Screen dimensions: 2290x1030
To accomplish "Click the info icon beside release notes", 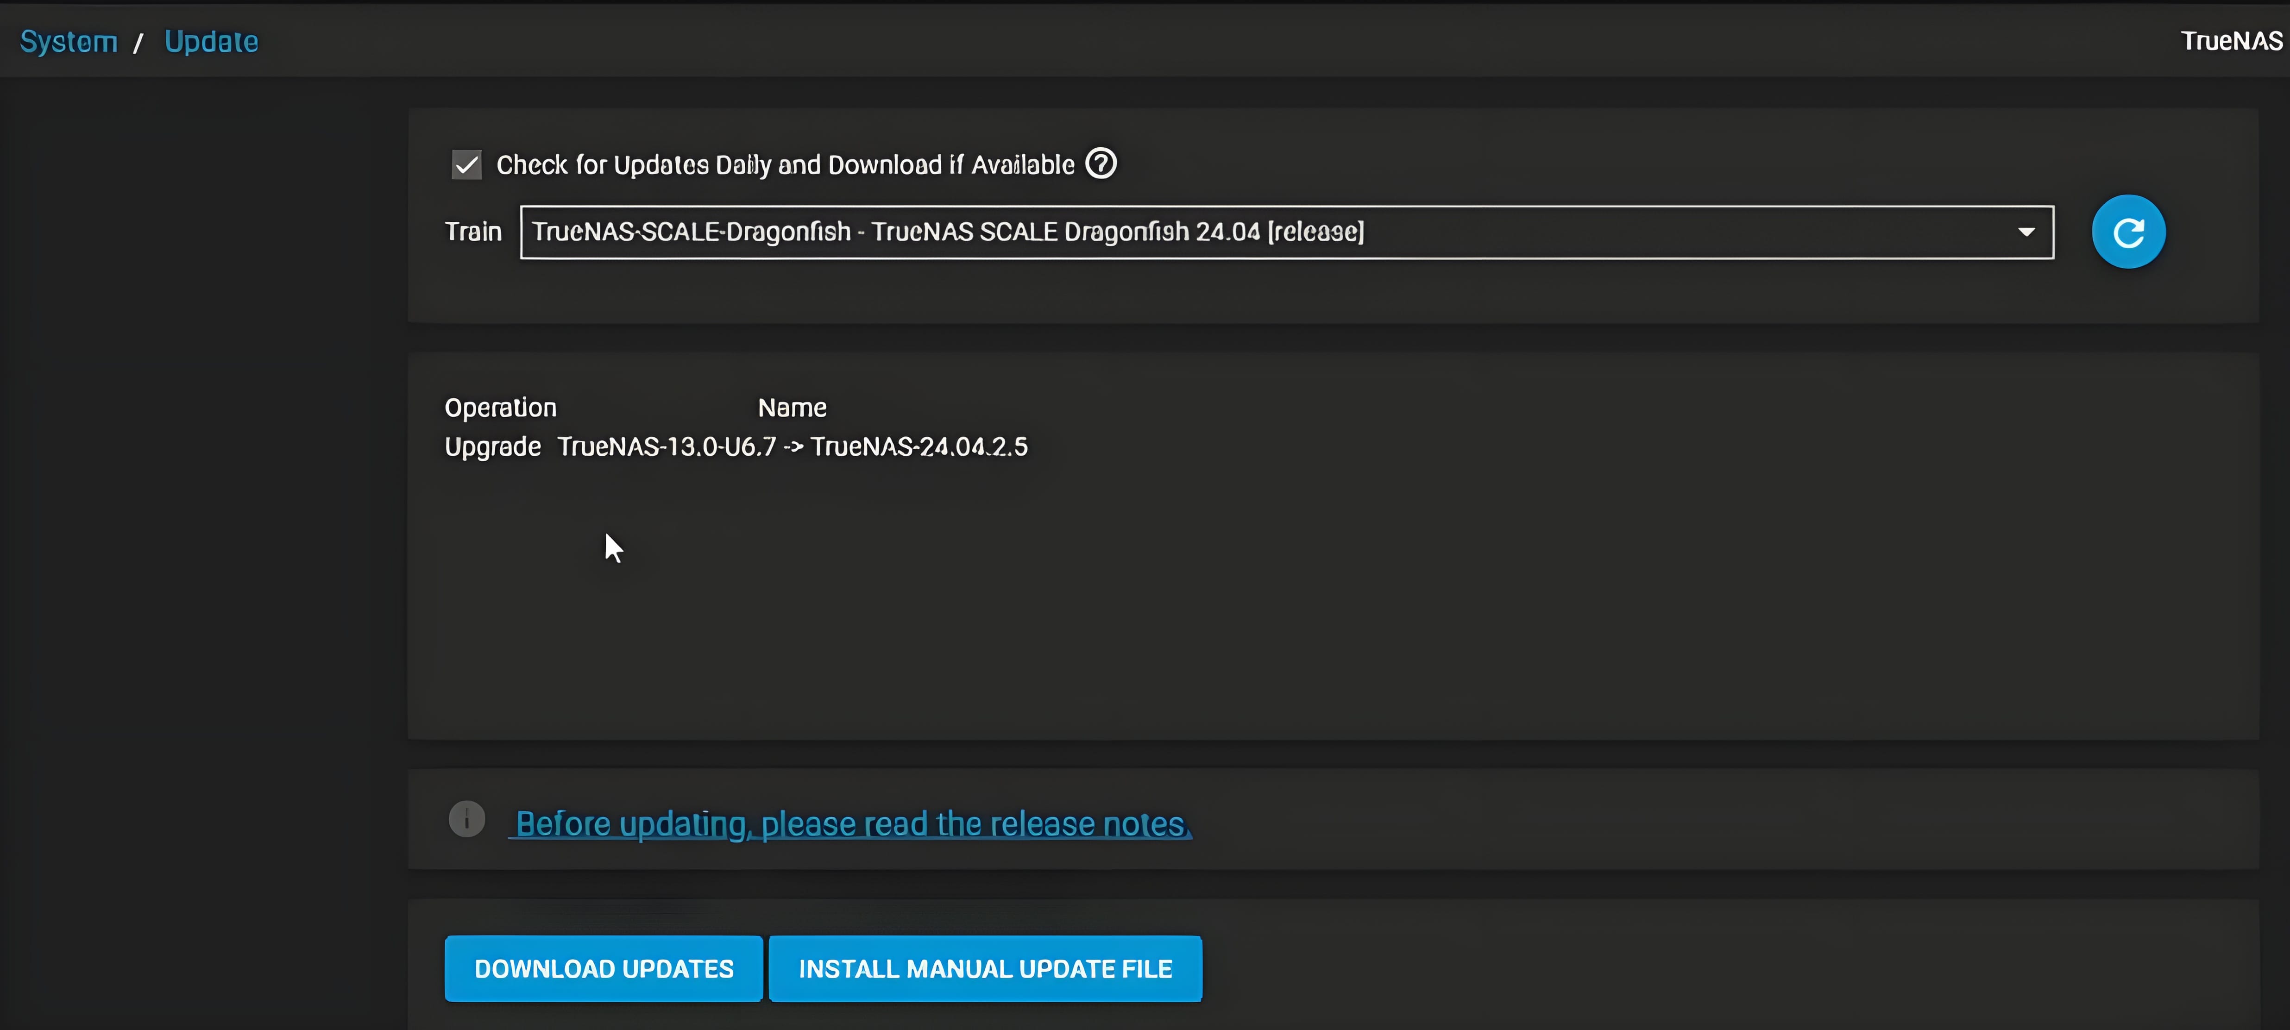I will point(467,818).
